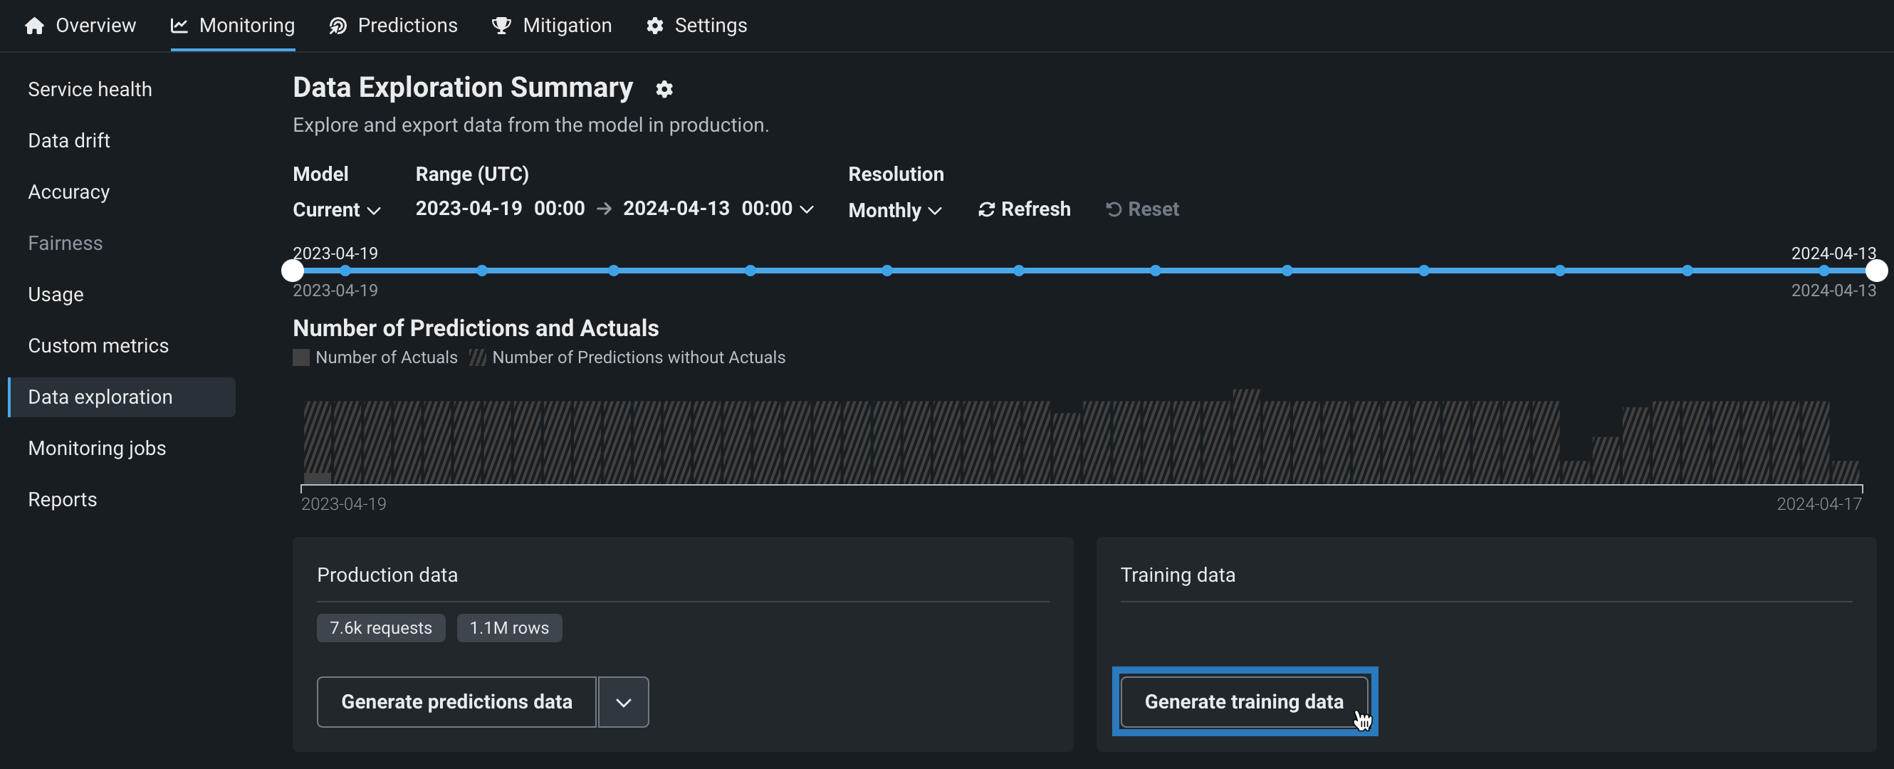Screen dimensions: 1894x769
Task: Click the Overview home icon
Action: 34,26
